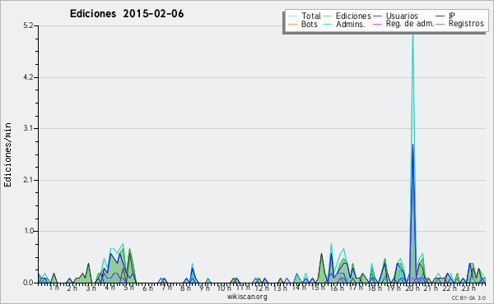Click the orange Bots legend color line
The height and width of the screenshot is (304, 494).
click(x=292, y=24)
